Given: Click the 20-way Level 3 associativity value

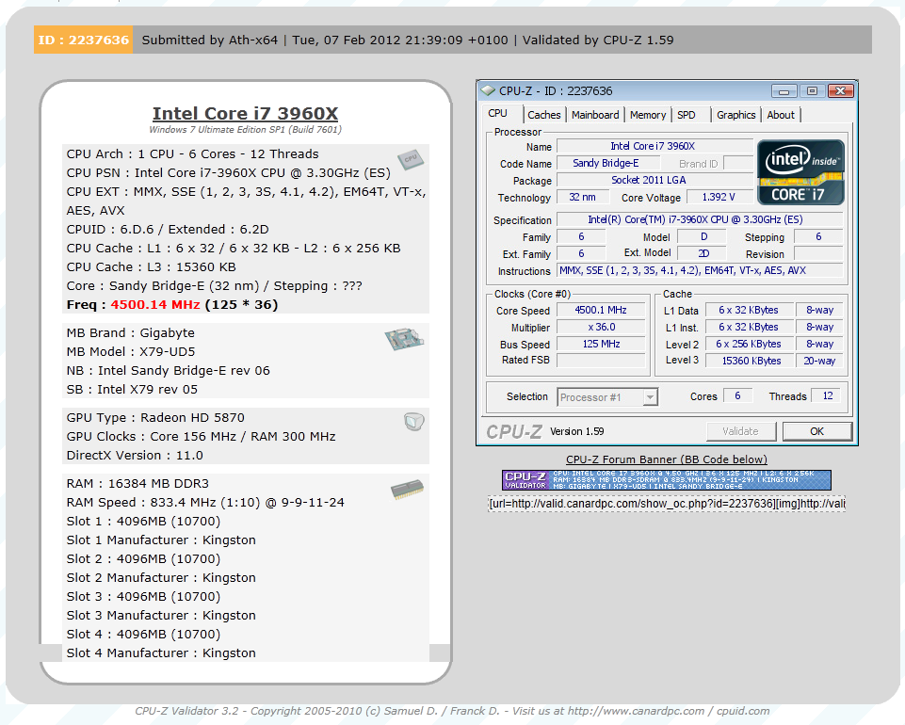Looking at the screenshot, I should [819, 361].
